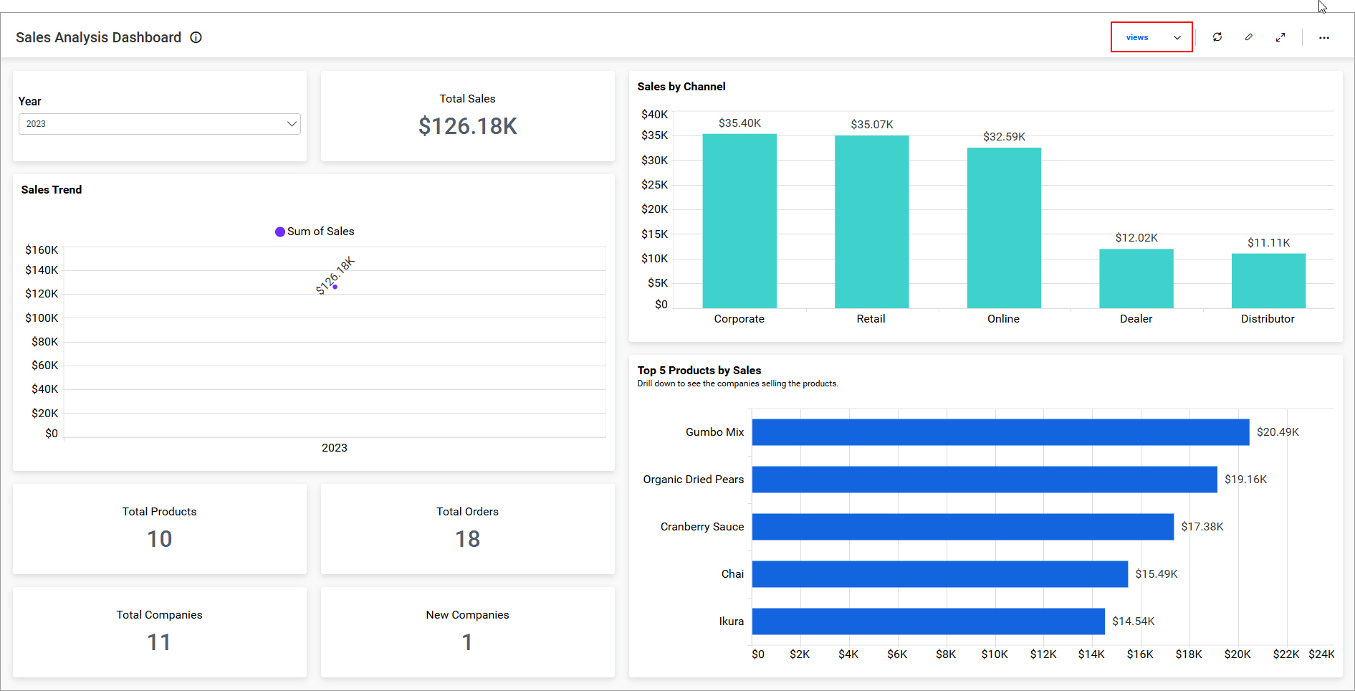Click the info icon next to Sales Analysis Dashboard
Image resolution: width=1355 pixels, height=691 pixels.
click(196, 37)
